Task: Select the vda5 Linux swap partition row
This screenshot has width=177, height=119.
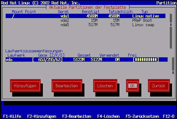Action: [85, 25]
